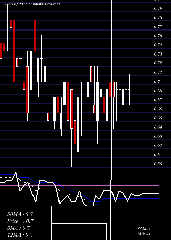Click the 'NASDAQ NVMM MunafaSutra.com' chart title
Image resolution: width=171 pixels, height=240 pixels.
31,4
